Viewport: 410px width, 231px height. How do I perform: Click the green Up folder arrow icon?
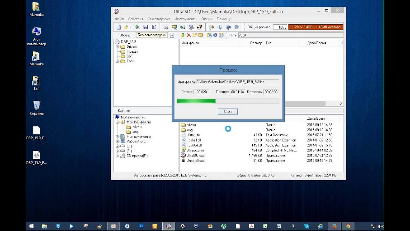click(x=183, y=35)
